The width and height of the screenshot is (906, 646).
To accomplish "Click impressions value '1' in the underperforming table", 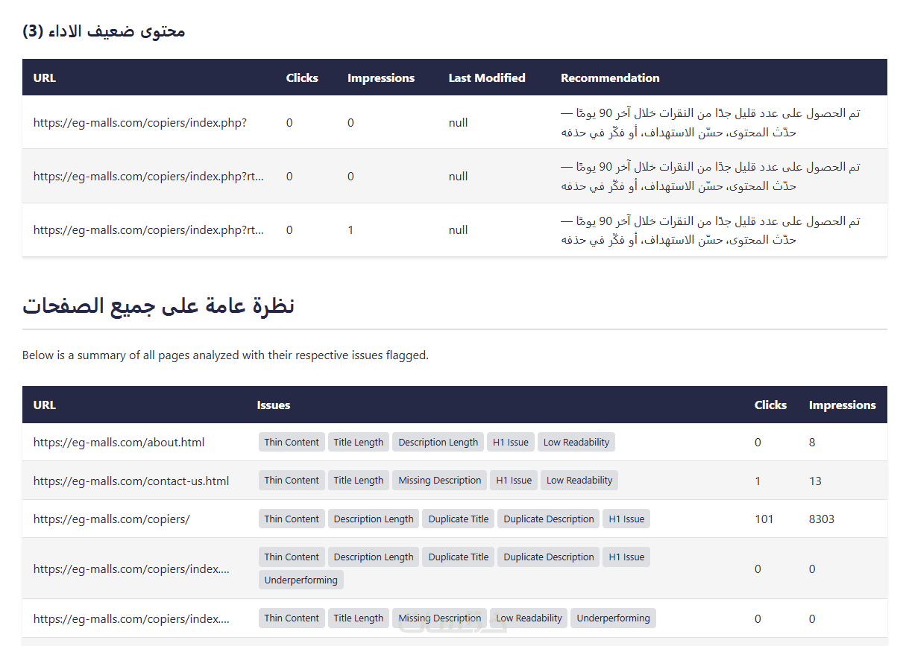I will click(350, 230).
